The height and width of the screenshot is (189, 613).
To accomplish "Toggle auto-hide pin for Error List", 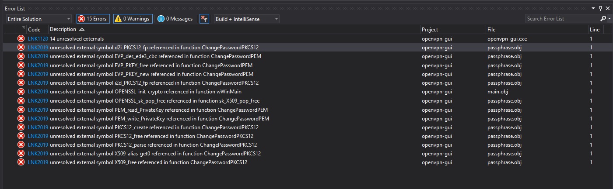I will (601, 8).
